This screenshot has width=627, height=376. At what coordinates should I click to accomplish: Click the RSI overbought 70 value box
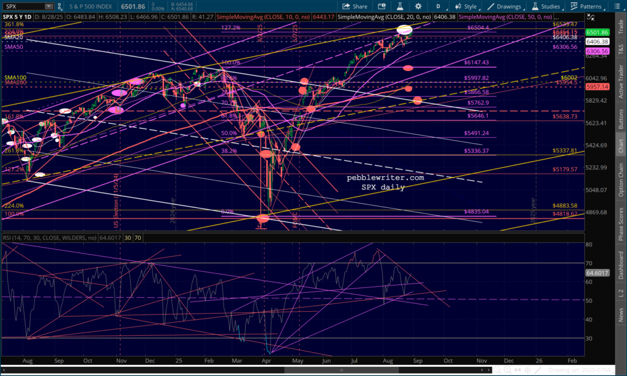click(x=138, y=237)
